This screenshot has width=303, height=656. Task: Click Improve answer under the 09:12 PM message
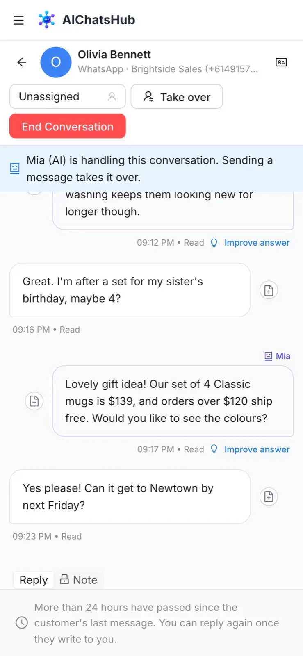(257, 243)
